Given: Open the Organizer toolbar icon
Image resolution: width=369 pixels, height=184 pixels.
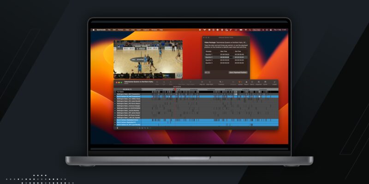Looking at the screenshot, I should (259, 83).
